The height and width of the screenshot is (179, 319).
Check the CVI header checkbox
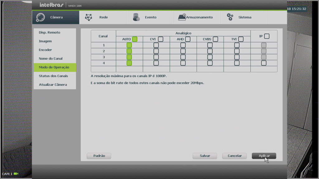pyautogui.click(x=160, y=39)
